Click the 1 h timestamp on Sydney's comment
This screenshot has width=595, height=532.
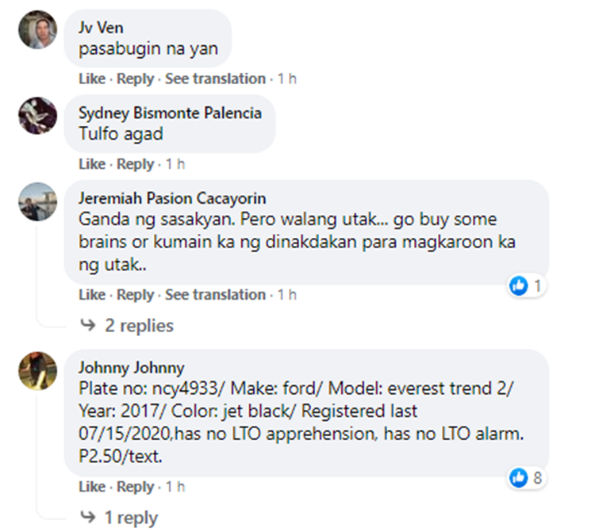coord(175,164)
